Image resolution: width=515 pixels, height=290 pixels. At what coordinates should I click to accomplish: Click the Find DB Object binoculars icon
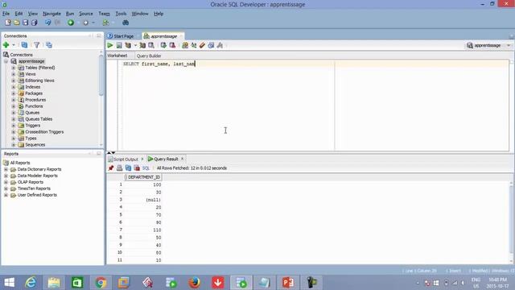[x=126, y=23]
